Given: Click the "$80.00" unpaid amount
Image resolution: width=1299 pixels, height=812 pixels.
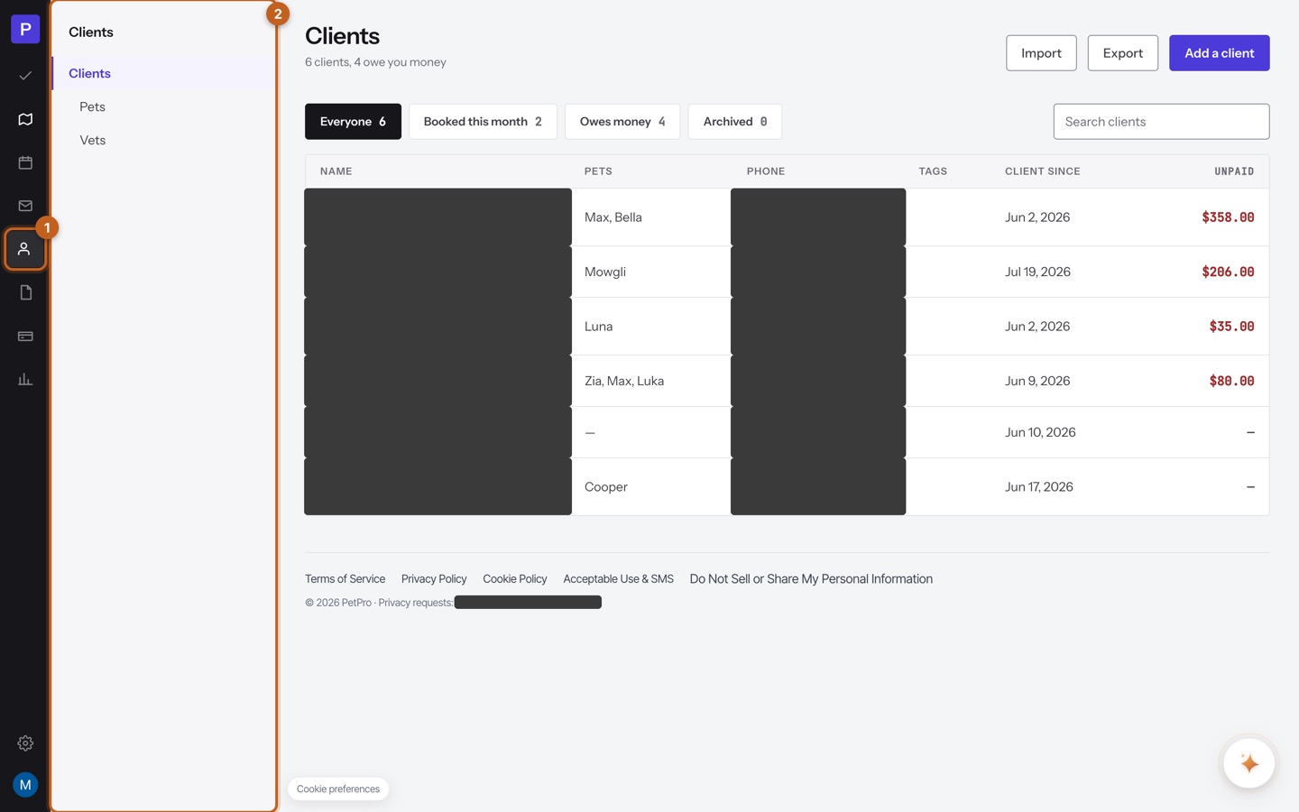Looking at the screenshot, I should 1231,381.
